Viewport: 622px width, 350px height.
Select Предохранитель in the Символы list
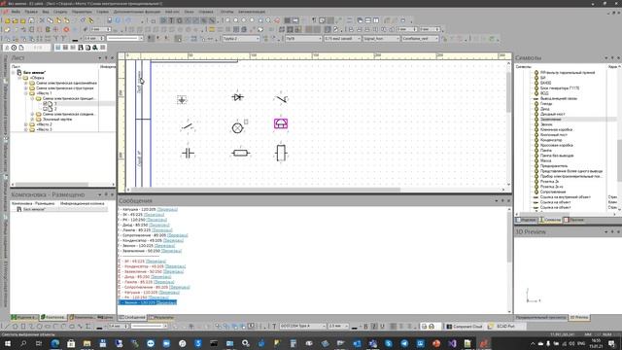(554, 166)
